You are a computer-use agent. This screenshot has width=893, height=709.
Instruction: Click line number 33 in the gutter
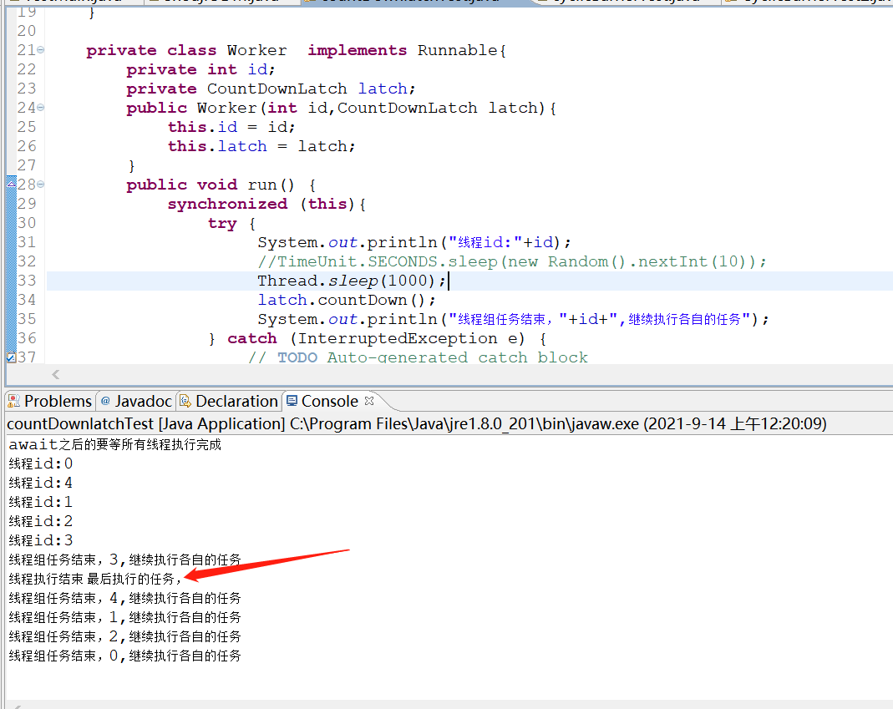click(x=26, y=281)
